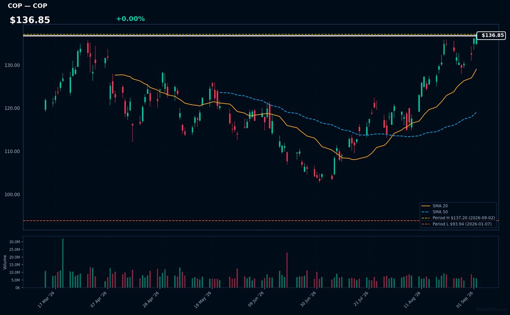Click the 11 Aug '26 date label

point(413,300)
